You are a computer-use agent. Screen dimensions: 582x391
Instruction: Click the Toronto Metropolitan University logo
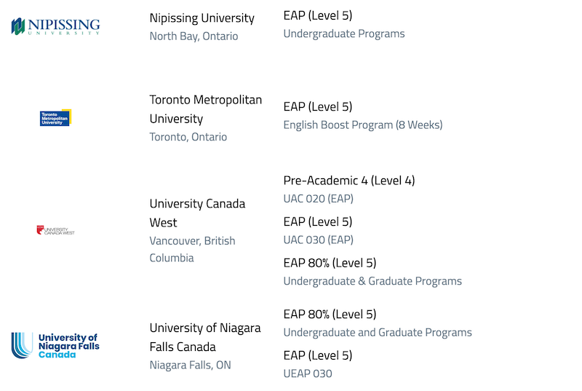coord(56,118)
